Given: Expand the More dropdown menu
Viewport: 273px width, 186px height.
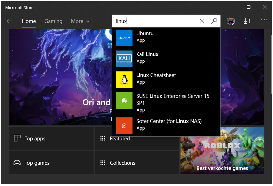Looking at the screenshot, I should tap(80, 21).
